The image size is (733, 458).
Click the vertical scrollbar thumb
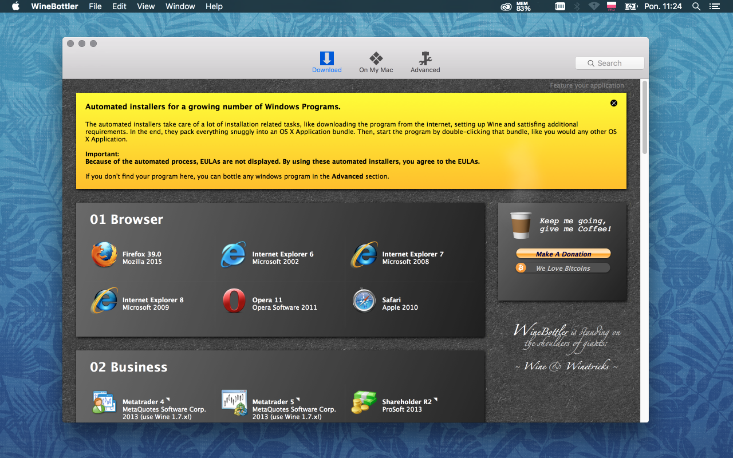pos(644,117)
